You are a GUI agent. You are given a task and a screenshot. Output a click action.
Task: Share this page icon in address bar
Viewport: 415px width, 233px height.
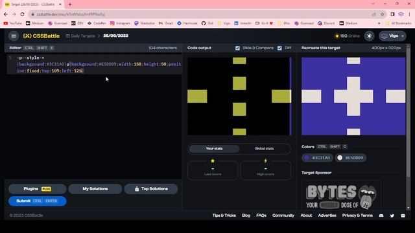(373, 14)
